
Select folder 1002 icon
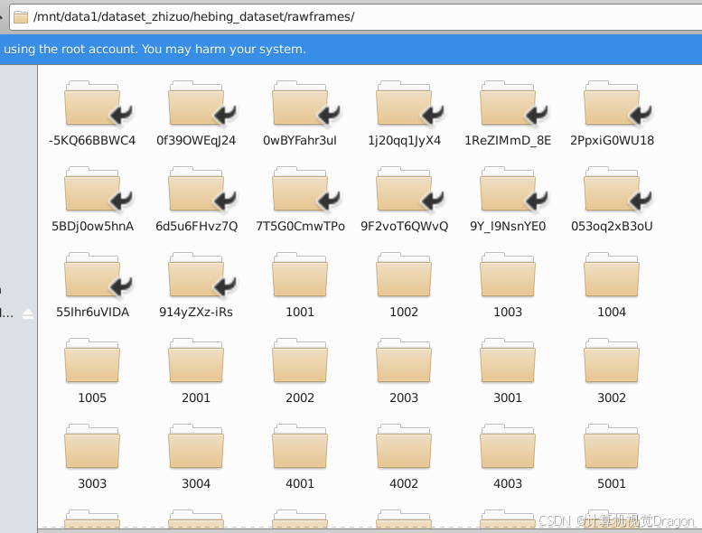coord(404,275)
